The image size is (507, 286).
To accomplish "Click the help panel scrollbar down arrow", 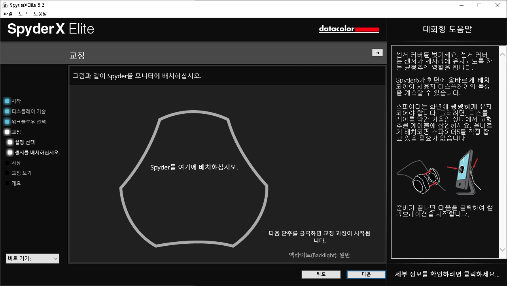I will point(503,250).
